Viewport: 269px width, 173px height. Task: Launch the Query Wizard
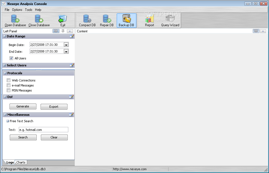(170, 21)
